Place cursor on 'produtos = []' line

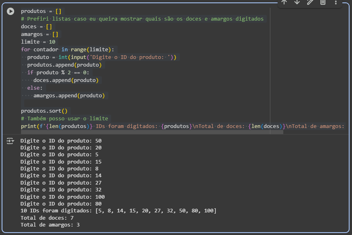[x=42, y=11]
